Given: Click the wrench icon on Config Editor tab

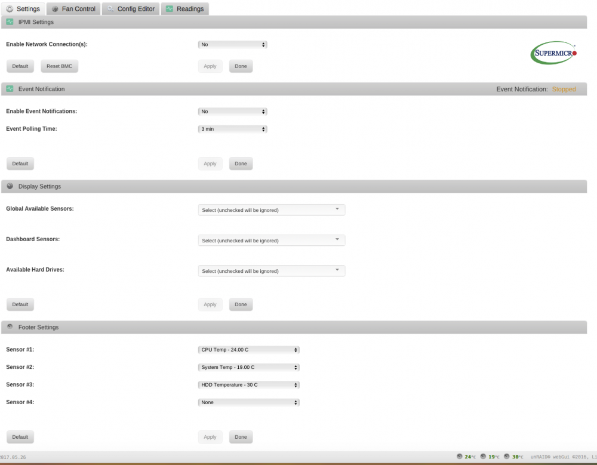Looking at the screenshot, I should pyautogui.click(x=110, y=9).
